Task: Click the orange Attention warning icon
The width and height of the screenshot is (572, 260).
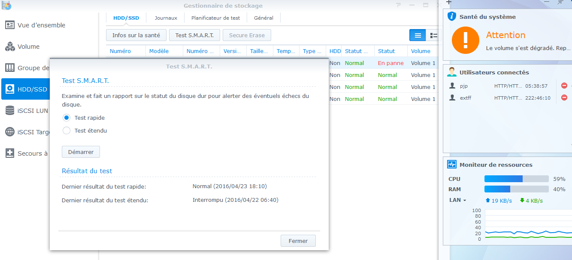Action: (x=466, y=40)
